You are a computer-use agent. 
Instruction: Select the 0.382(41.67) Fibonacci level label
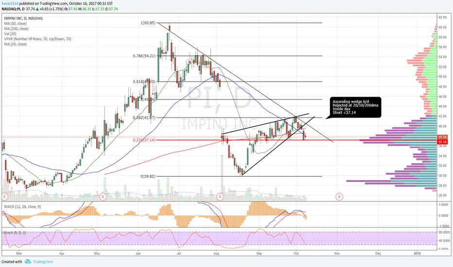tap(144, 118)
